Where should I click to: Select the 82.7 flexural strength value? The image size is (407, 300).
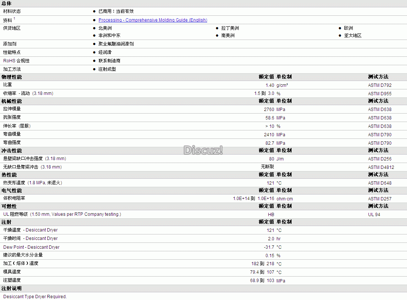click(270, 143)
